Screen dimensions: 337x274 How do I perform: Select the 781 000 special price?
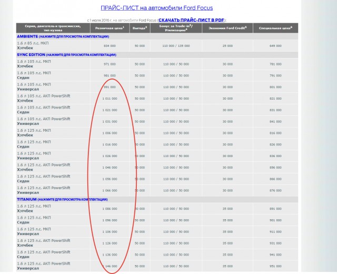point(275,64)
